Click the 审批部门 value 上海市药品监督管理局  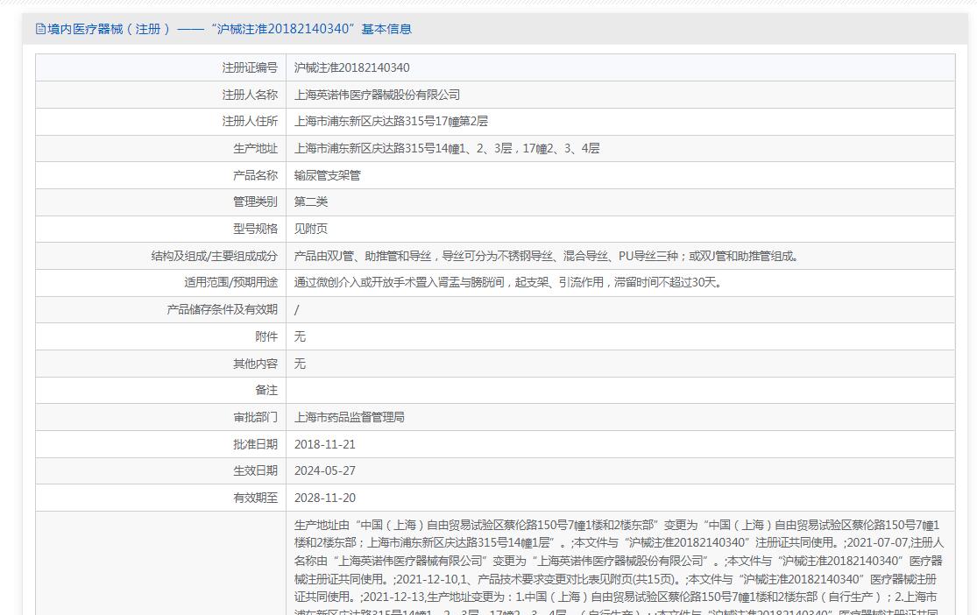(350, 417)
